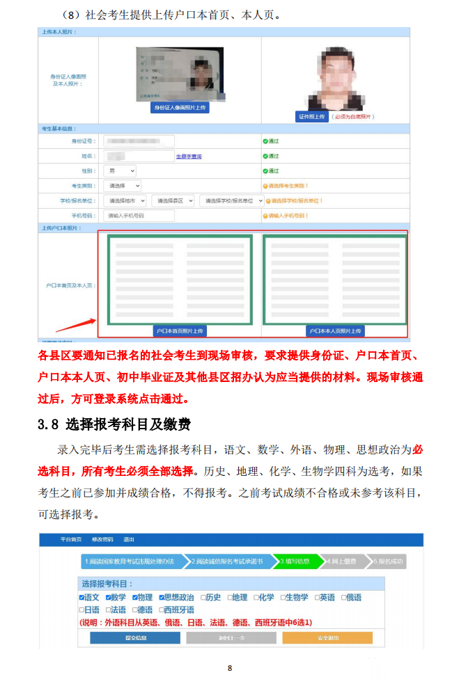Click the red note 外语科目从英语…中6选1

tap(196, 623)
